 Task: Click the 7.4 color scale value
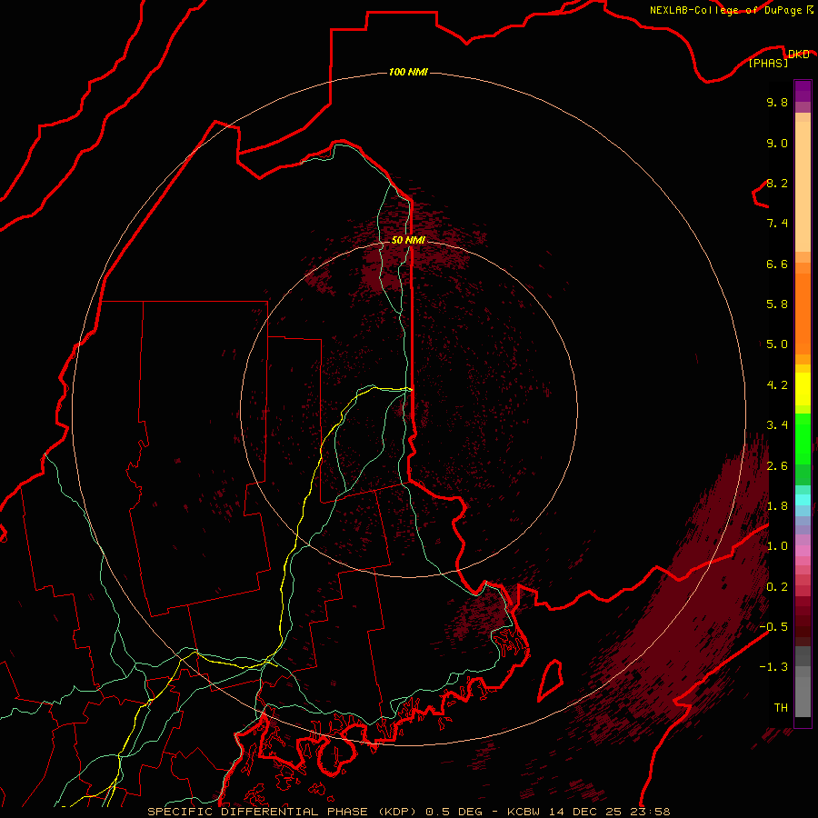(777, 224)
